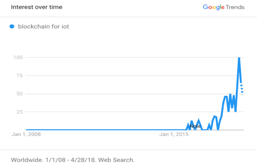Click the blue legend dot
The image size is (257, 166).
click(12, 26)
